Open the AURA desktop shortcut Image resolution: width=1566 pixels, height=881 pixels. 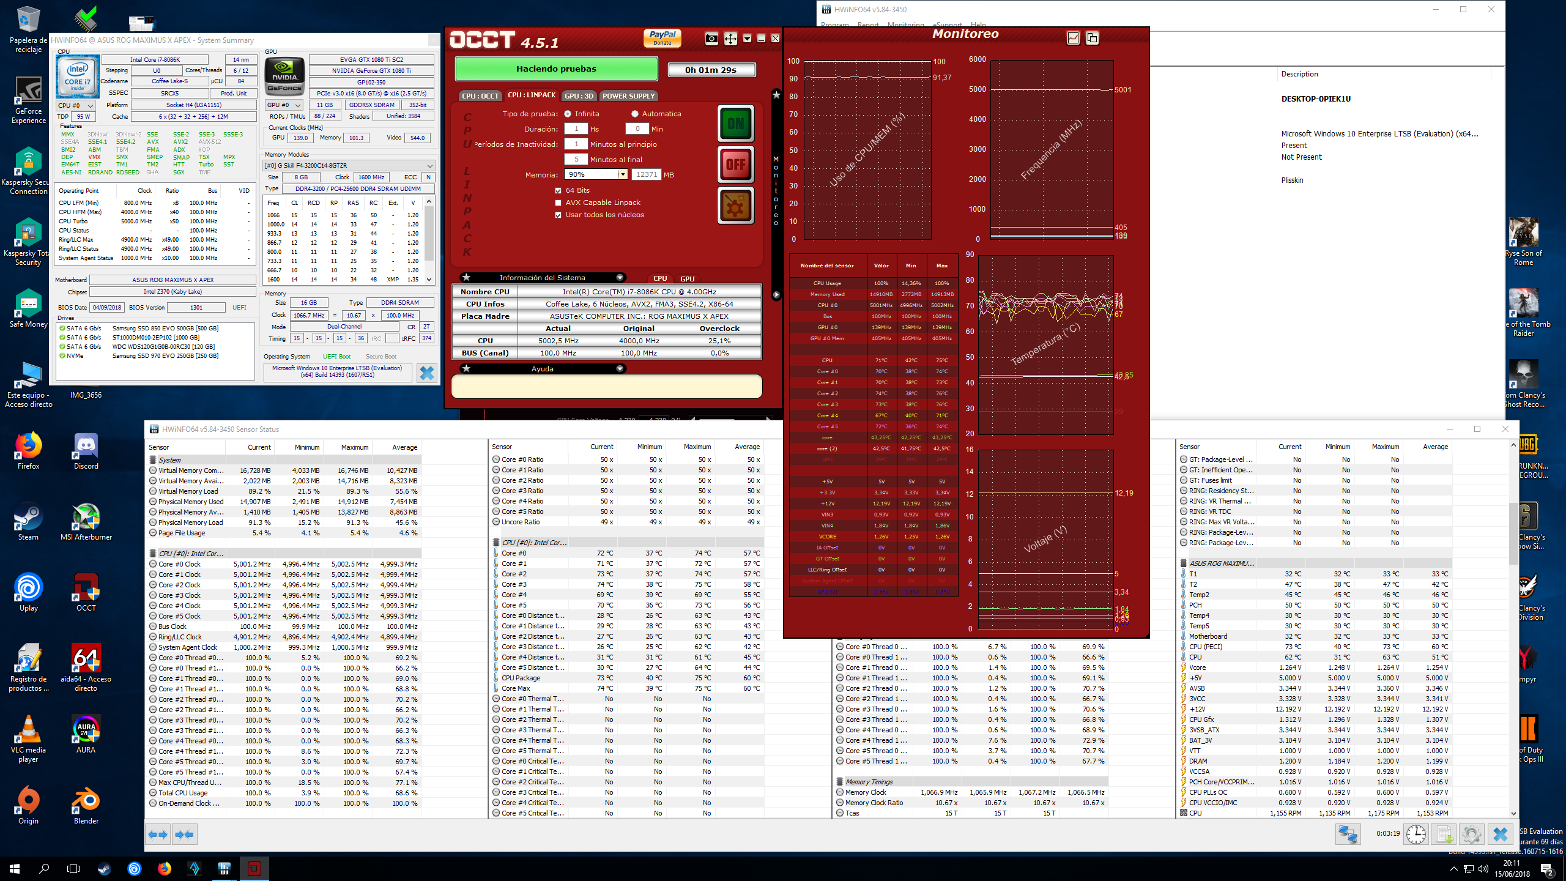(x=86, y=734)
